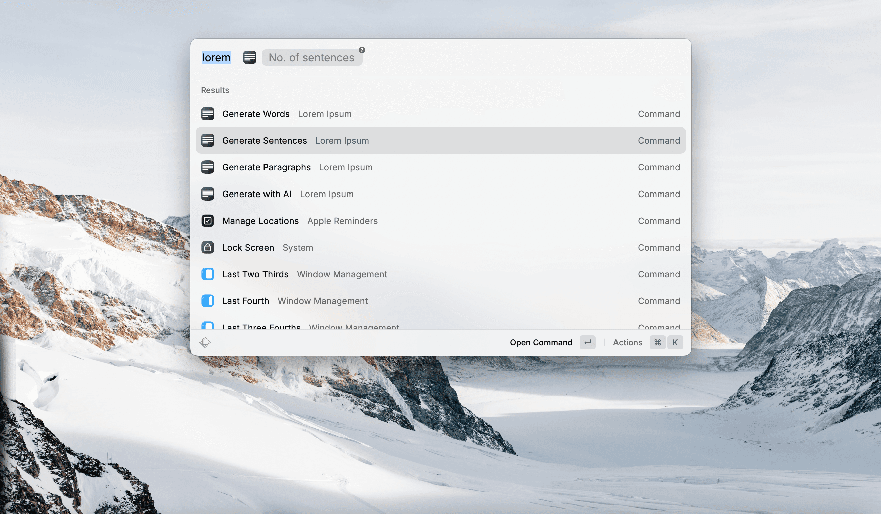Click the Lorem Ipsum icon in the search bar

[249, 57]
